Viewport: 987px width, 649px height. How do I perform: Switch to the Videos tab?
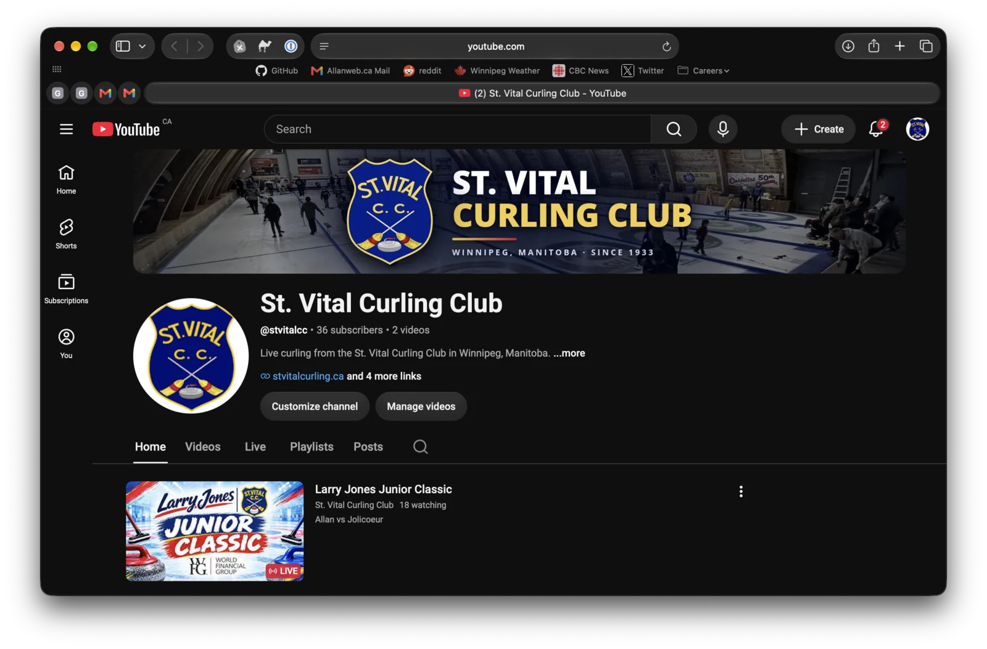202,447
